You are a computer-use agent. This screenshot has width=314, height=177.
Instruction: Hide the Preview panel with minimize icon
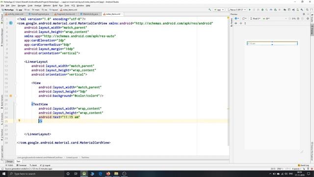[308, 14]
